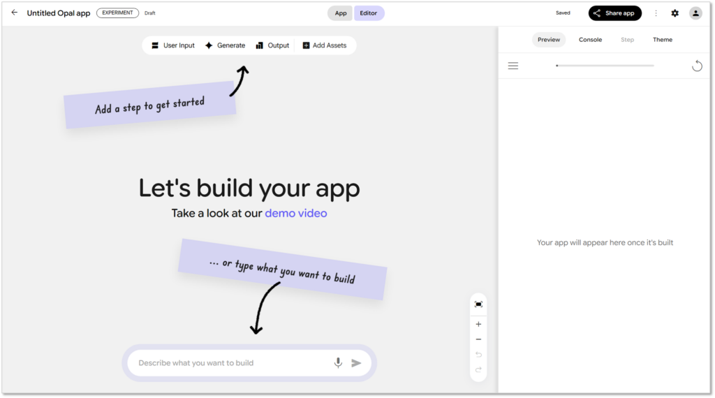Image resolution: width=715 pixels, height=398 pixels.
Task: Select the Editor view toggle
Action: pos(369,13)
